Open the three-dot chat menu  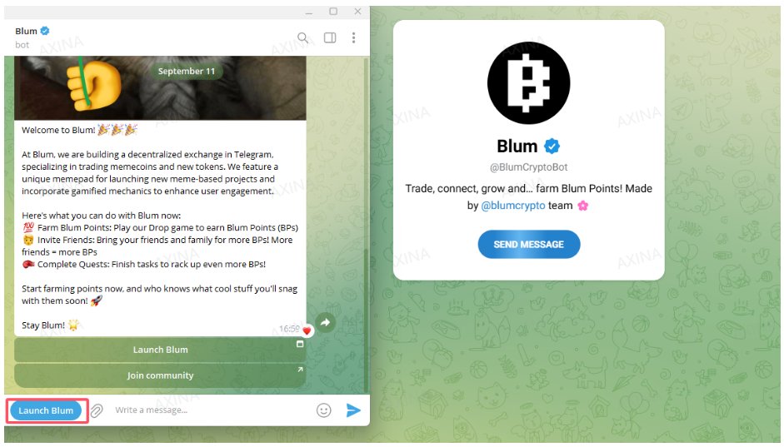pyautogui.click(x=353, y=37)
